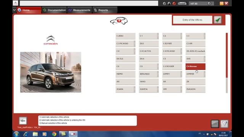Viewport: 244px width, 137px height.
Task: Select the C8 model button
Action: click(x=149, y=66)
